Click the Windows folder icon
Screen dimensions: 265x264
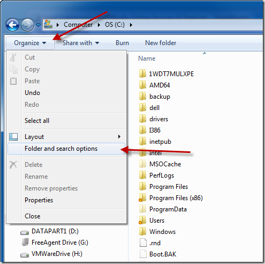pos(142,231)
